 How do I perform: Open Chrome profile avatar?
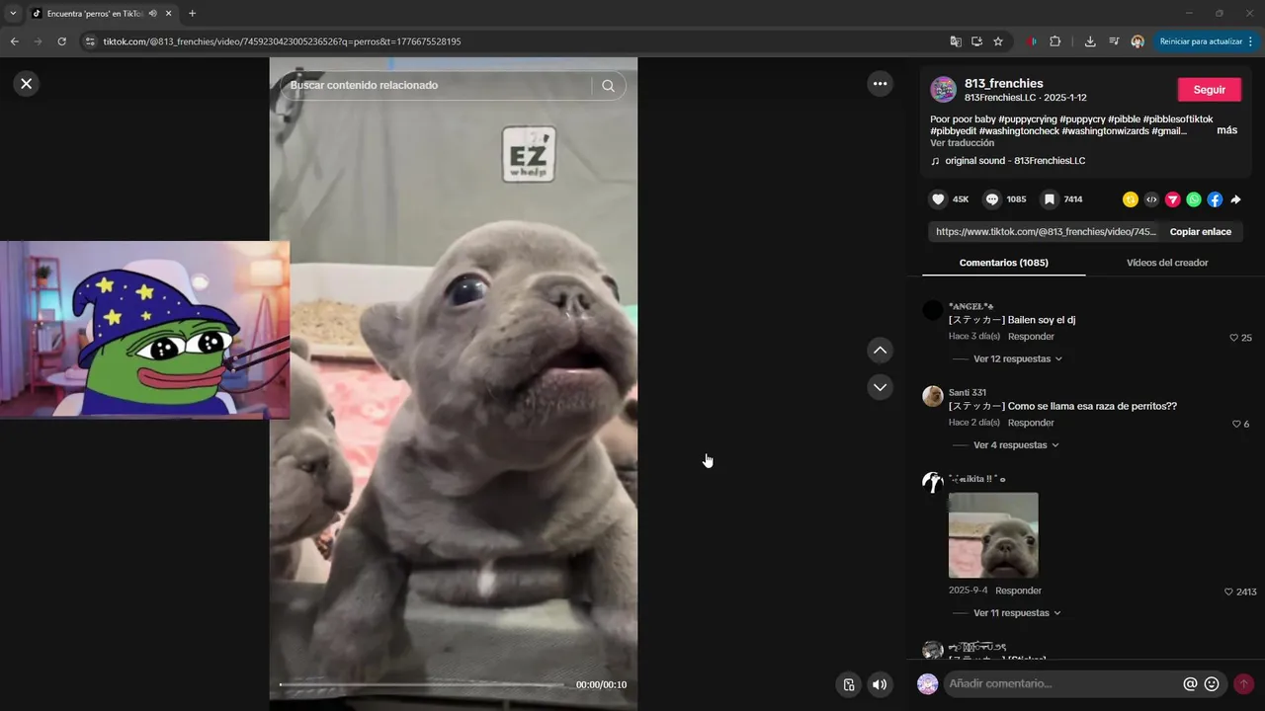coord(1138,41)
